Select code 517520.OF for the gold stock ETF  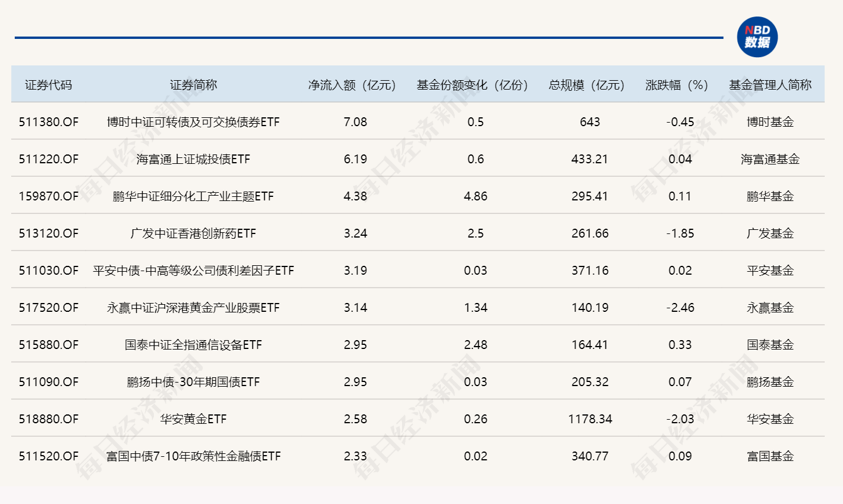point(49,307)
